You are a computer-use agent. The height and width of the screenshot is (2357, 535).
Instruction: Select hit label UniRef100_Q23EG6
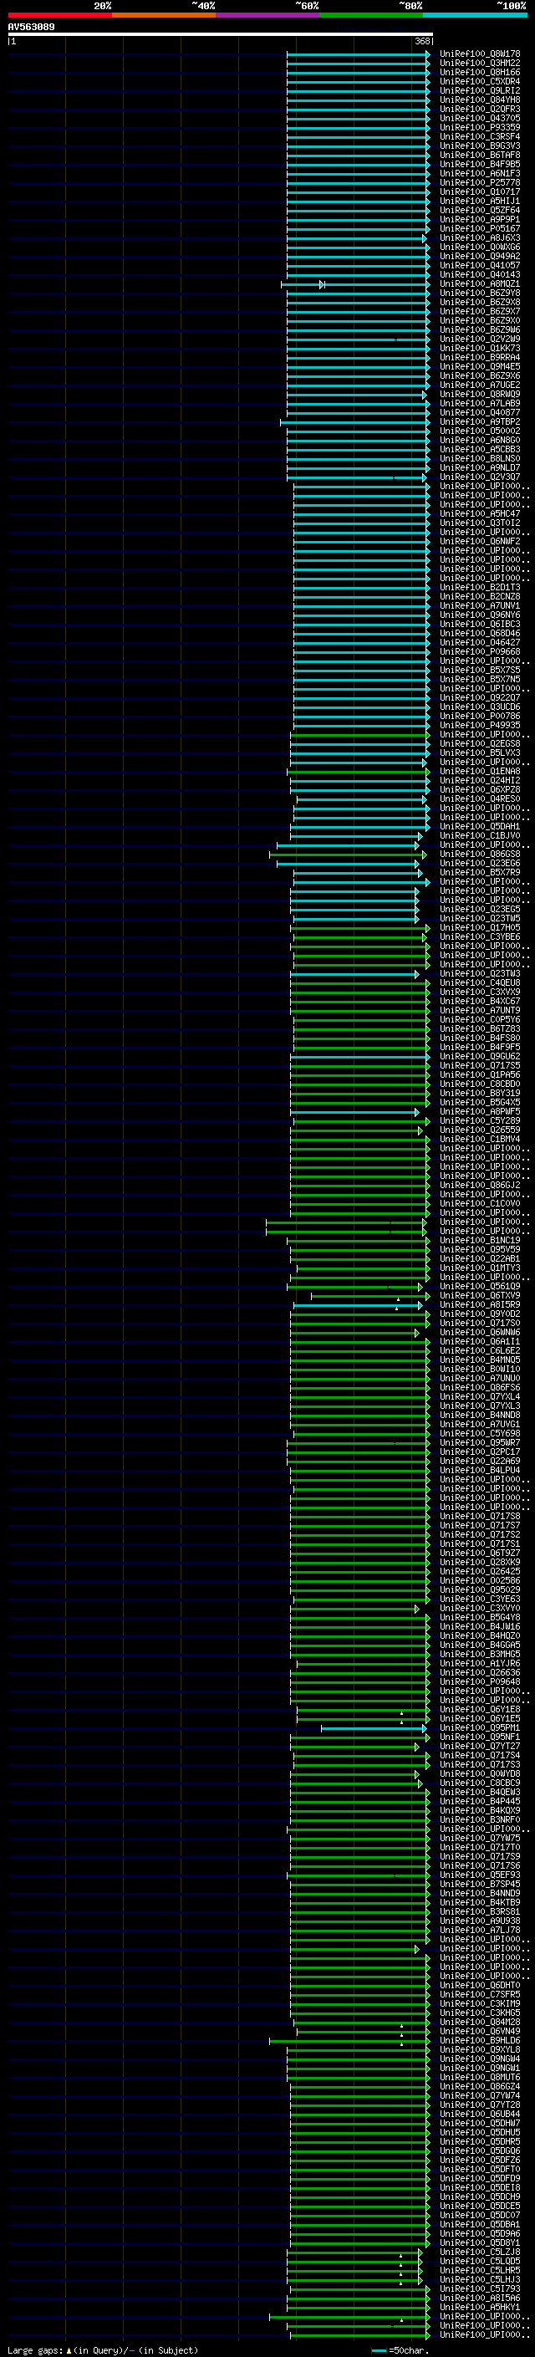(480, 863)
